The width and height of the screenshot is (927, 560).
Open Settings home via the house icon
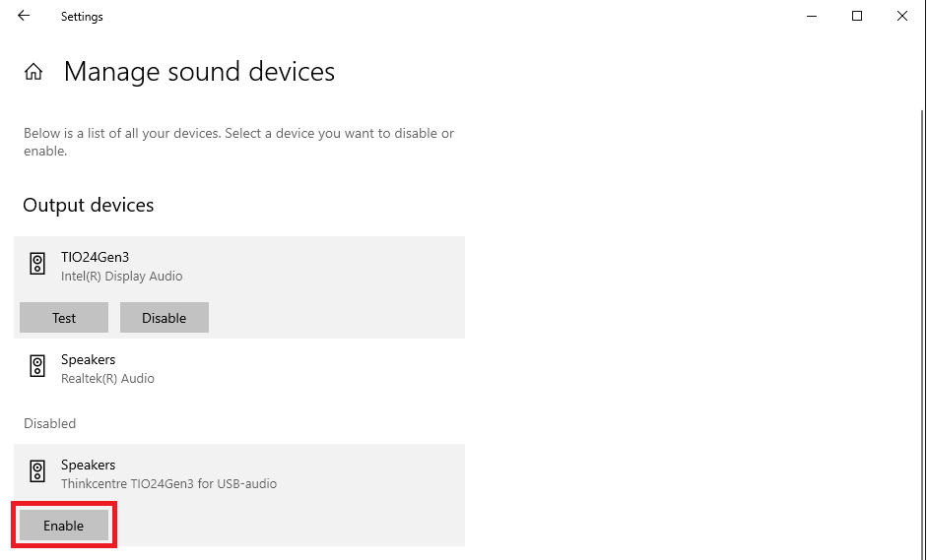pos(33,72)
